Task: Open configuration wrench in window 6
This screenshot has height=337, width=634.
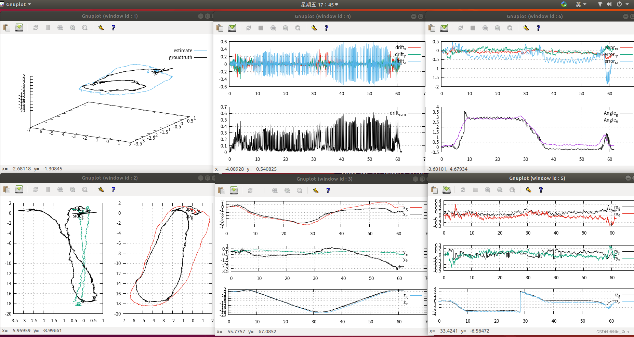Action: pyautogui.click(x=526, y=28)
